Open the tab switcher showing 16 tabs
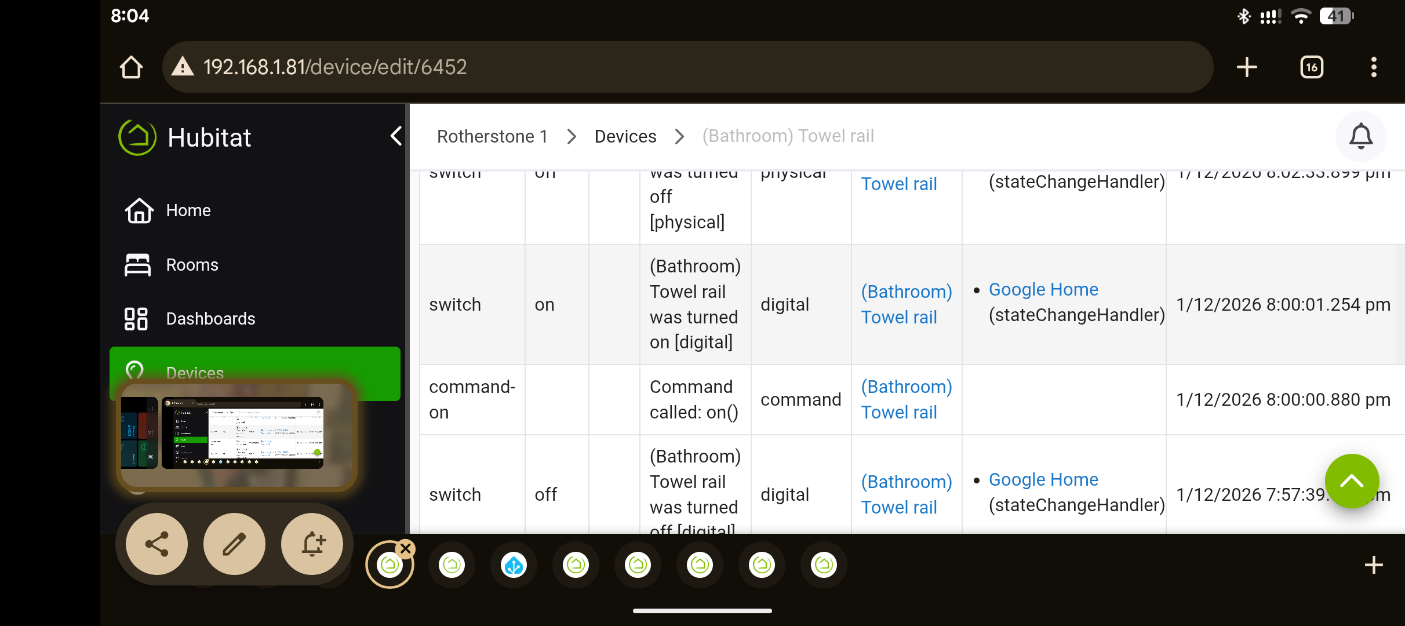The image size is (1405, 626). (x=1312, y=67)
